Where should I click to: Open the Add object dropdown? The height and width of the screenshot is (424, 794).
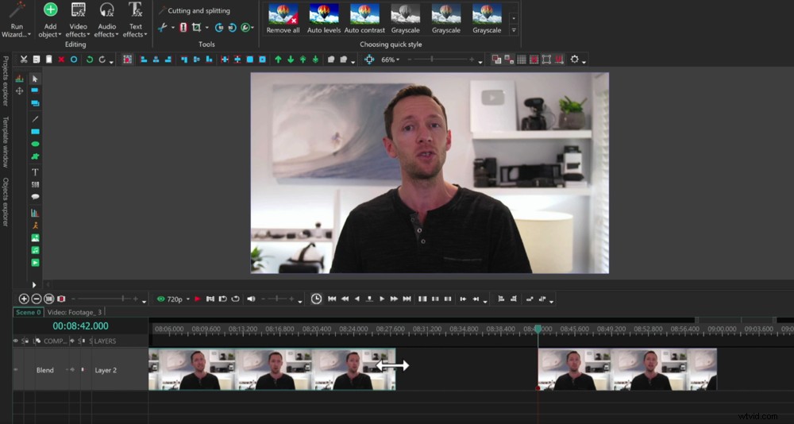[50, 20]
